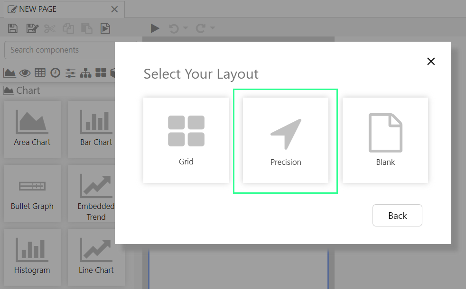Pick the Area Chart component
The height and width of the screenshot is (289, 466).
coord(32,129)
